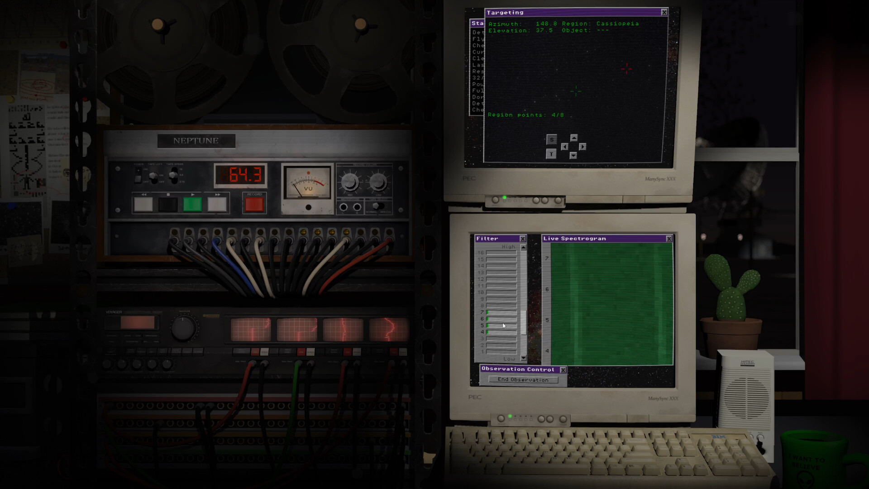Turn the Line record volume knob
This screenshot has width=869, height=489.
tap(378, 182)
